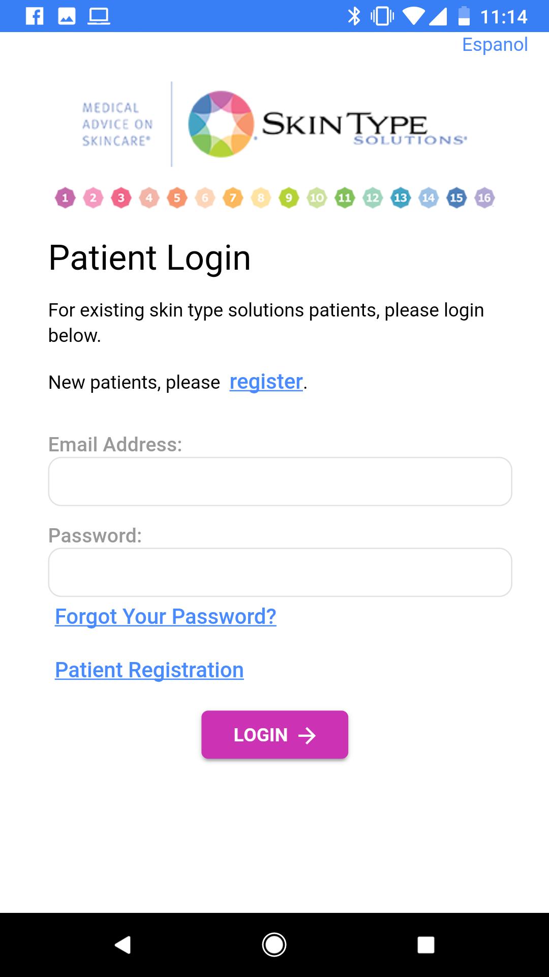
Task: Open Forgot Your Password link
Action: (166, 617)
